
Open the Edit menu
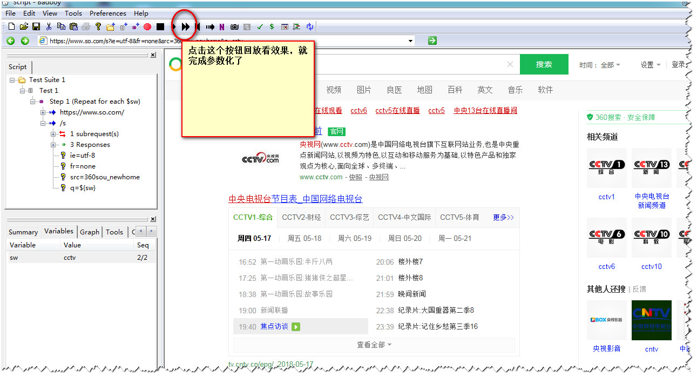click(29, 13)
